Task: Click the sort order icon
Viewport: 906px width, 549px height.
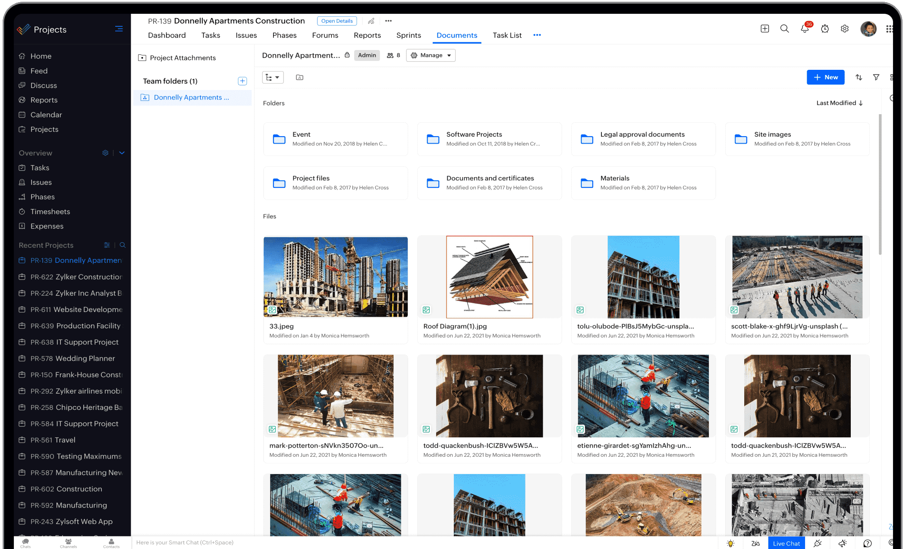Action: click(859, 77)
